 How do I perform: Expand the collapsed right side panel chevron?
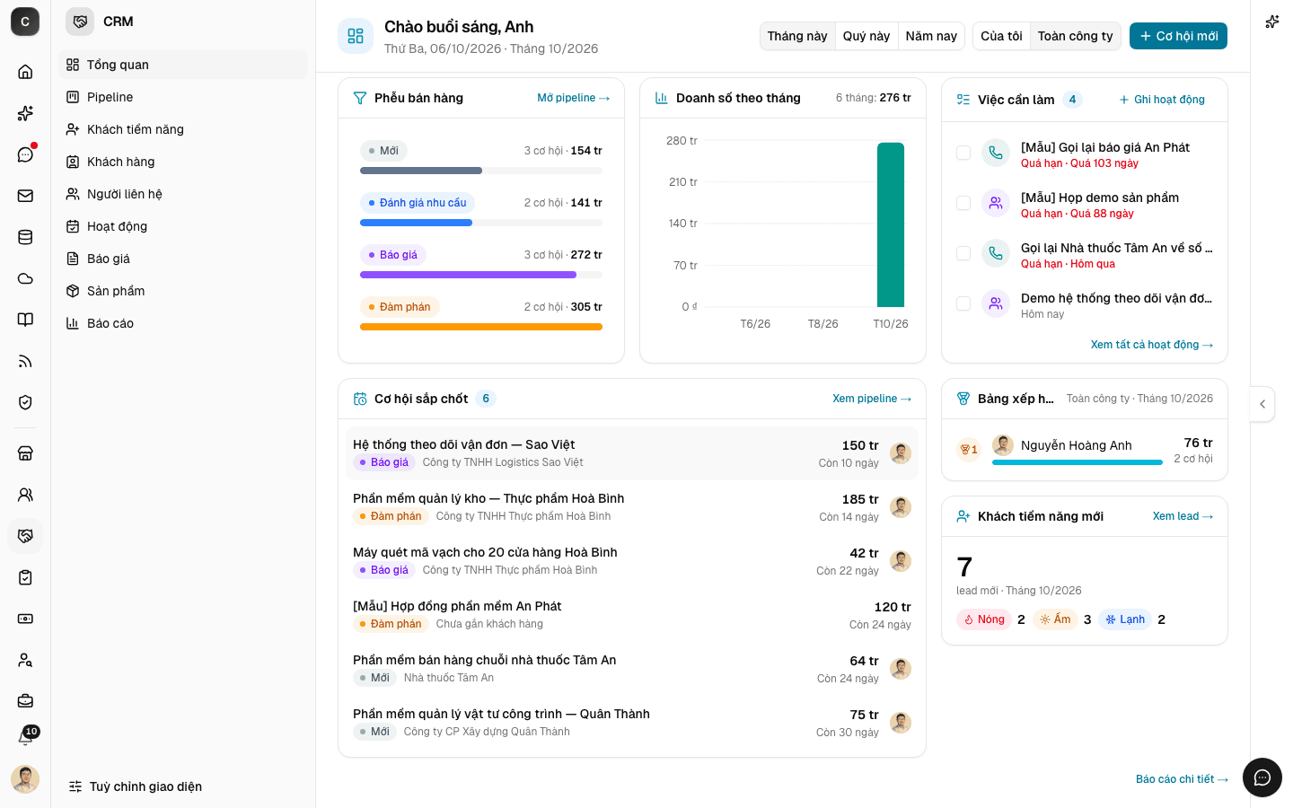tap(1262, 404)
